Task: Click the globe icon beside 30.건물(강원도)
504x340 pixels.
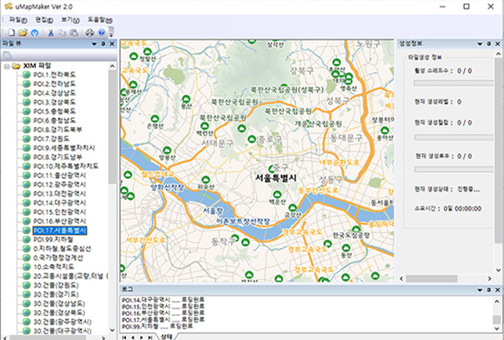Action: pos(27,286)
